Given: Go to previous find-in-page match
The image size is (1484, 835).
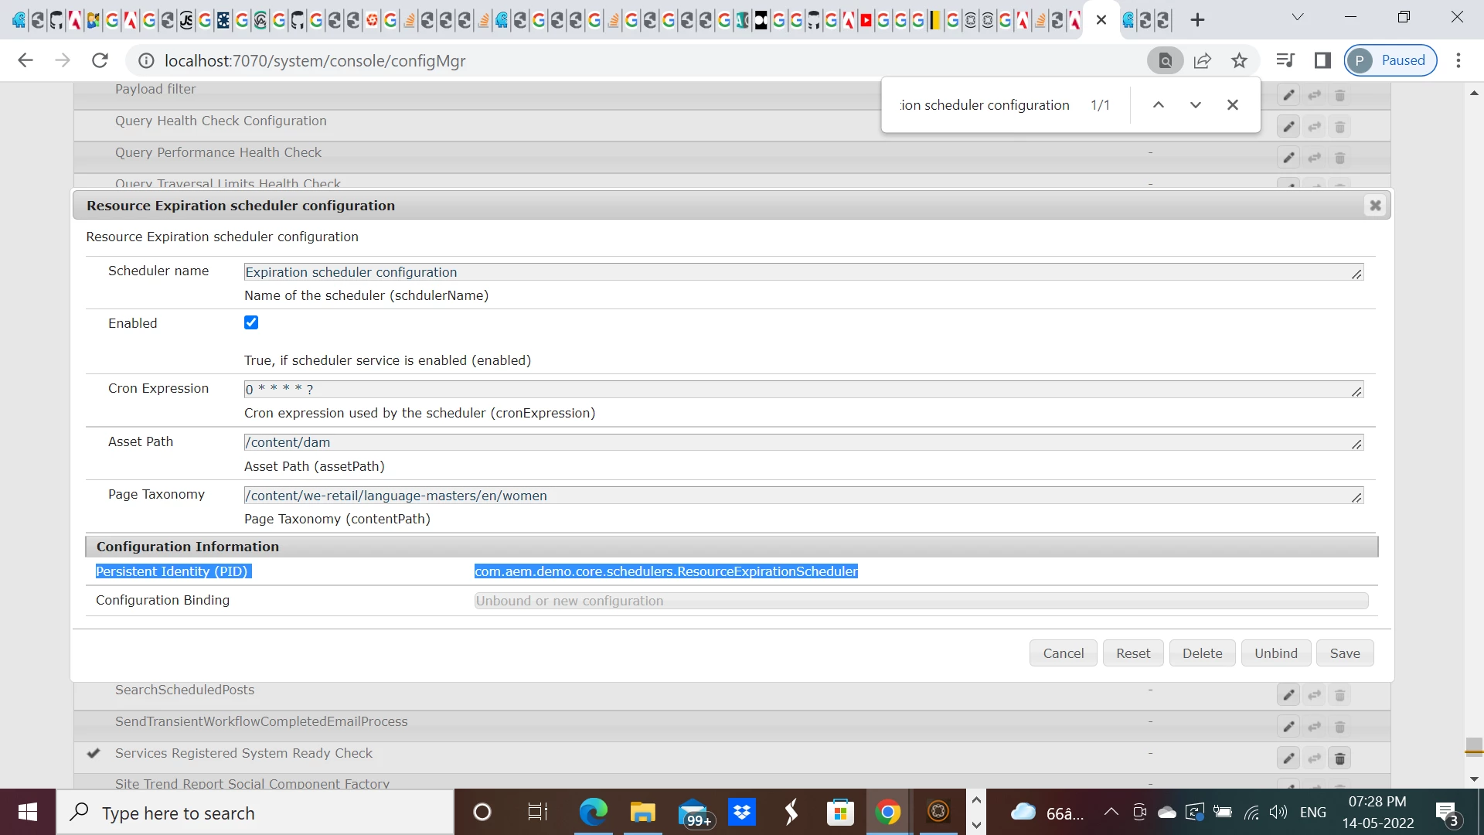Looking at the screenshot, I should click(1158, 105).
